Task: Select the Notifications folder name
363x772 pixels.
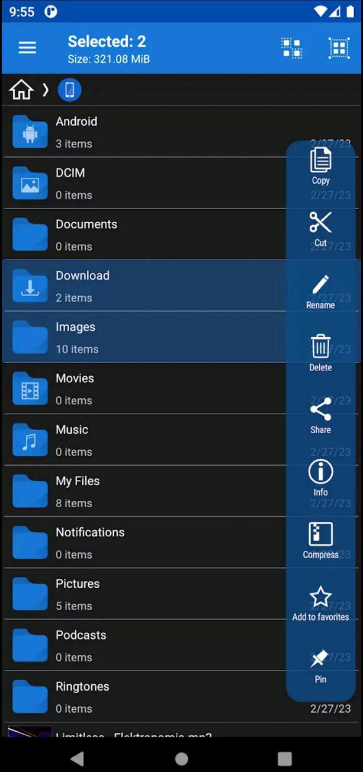Action: (90, 532)
